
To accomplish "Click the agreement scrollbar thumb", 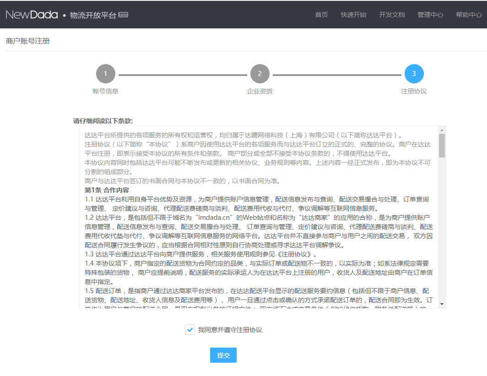I will 442,145.
